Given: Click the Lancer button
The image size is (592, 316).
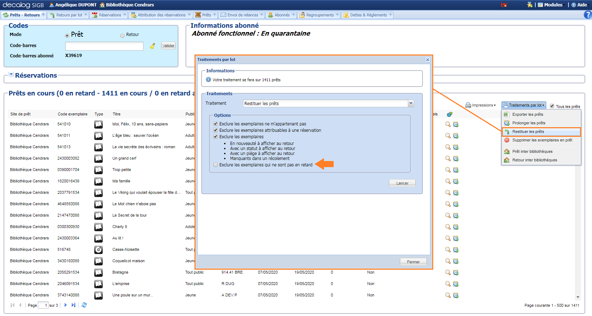Looking at the screenshot, I should 402,183.
